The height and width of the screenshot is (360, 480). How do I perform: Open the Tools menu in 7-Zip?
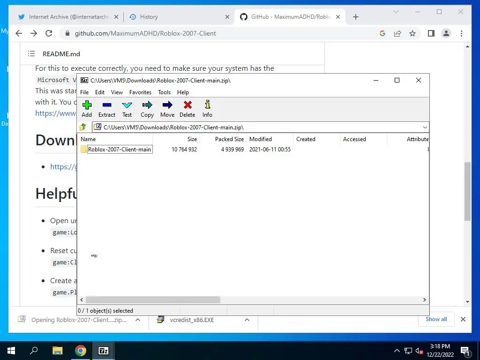pos(164,92)
